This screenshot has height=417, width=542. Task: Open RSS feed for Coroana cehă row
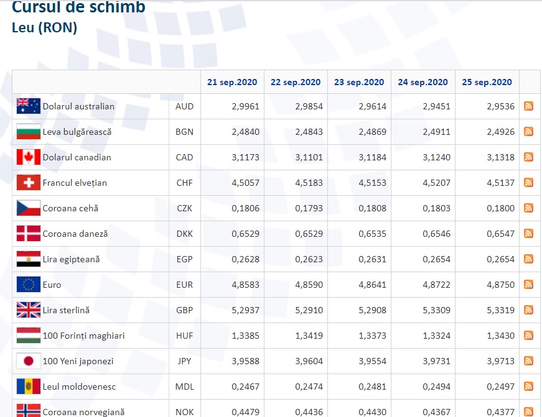[528, 208]
